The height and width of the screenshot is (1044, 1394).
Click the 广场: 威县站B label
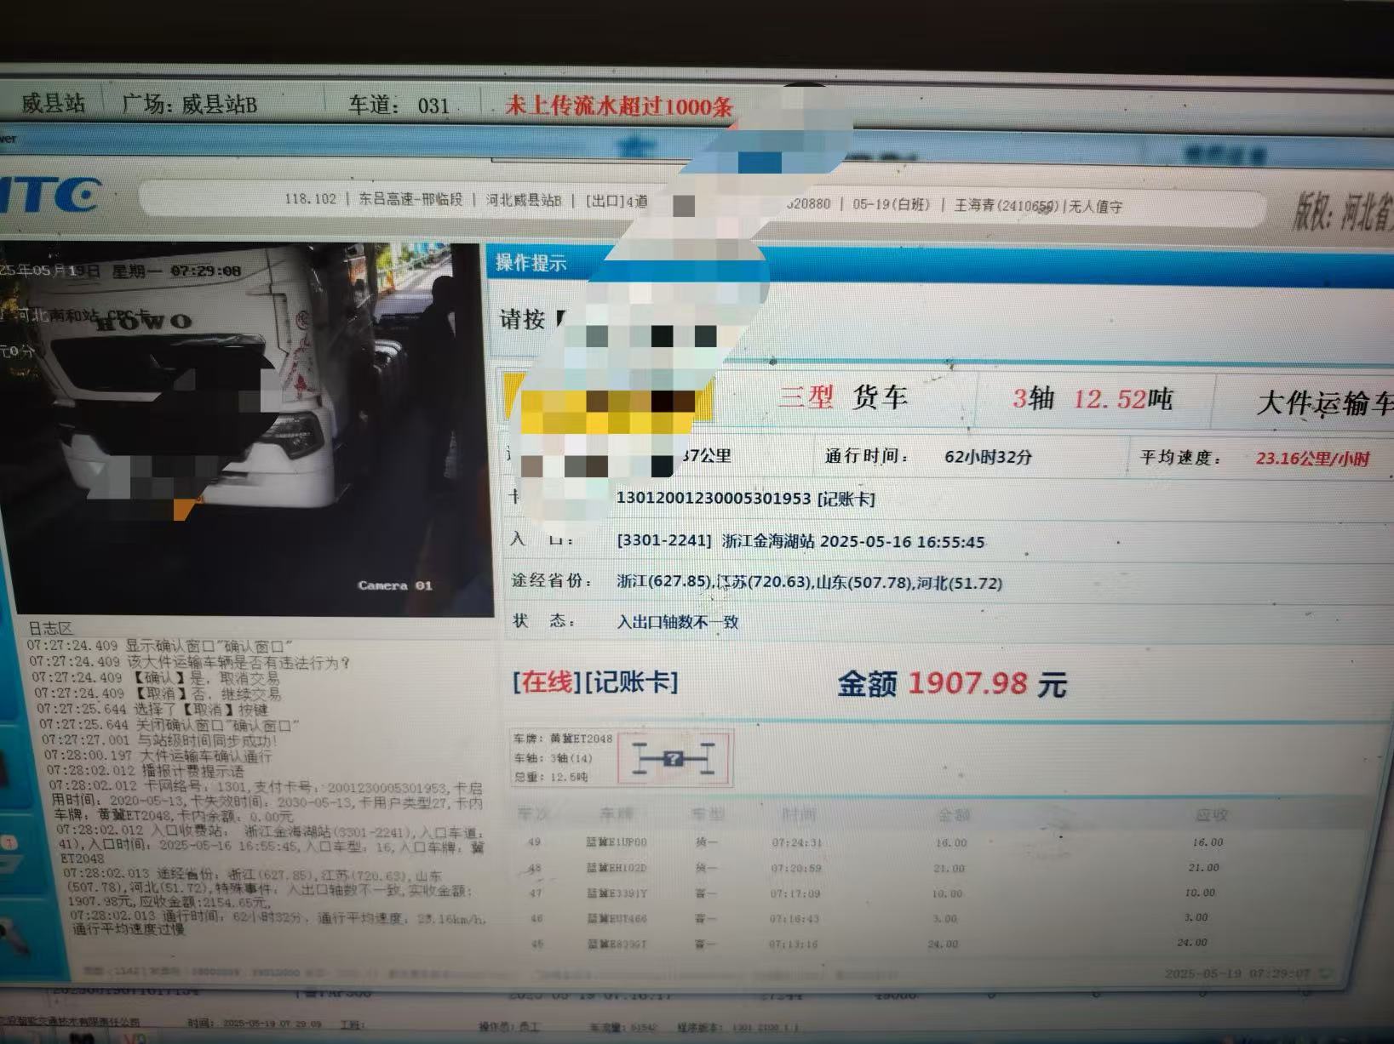pos(189,104)
